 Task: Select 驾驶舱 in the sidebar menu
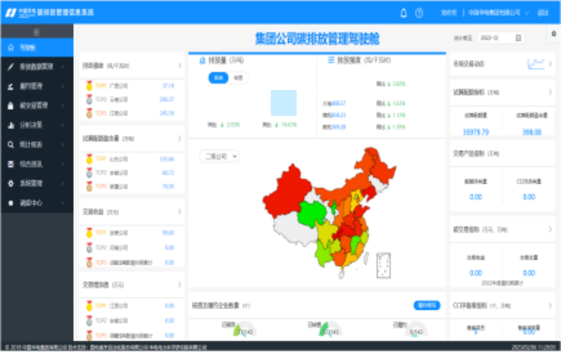[37, 47]
